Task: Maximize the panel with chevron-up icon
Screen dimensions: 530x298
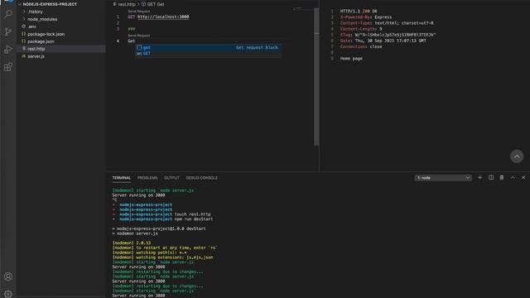Action: pos(513,177)
